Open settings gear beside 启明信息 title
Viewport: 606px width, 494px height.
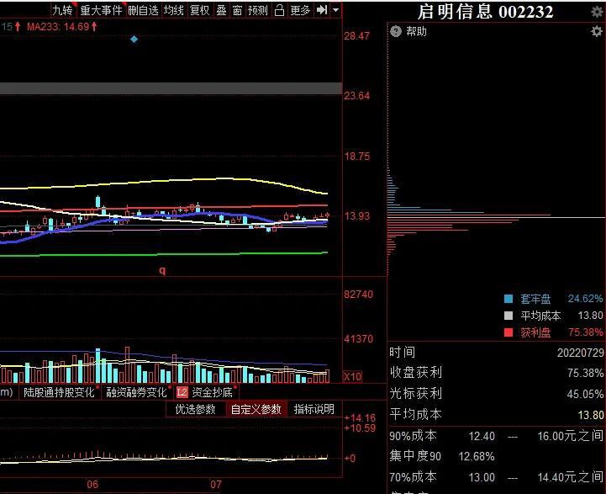coord(597,12)
